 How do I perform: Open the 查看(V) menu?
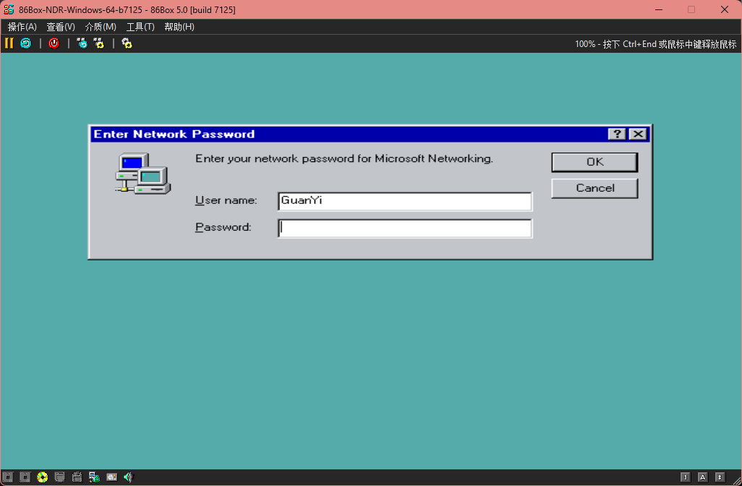coord(61,27)
